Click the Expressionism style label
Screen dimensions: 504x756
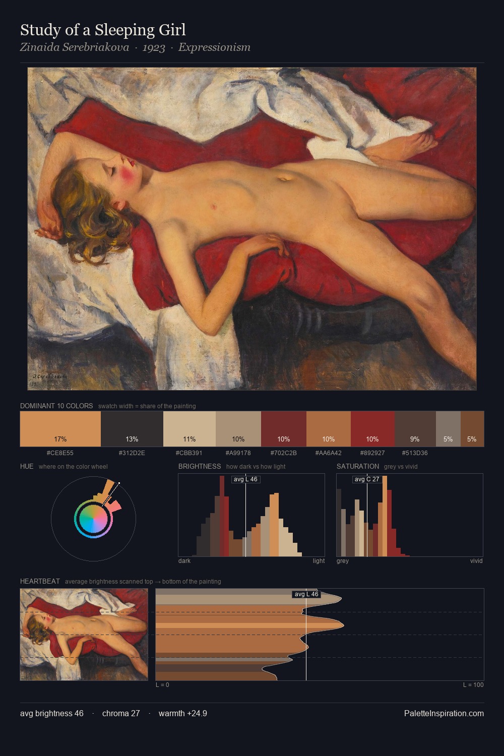click(214, 47)
